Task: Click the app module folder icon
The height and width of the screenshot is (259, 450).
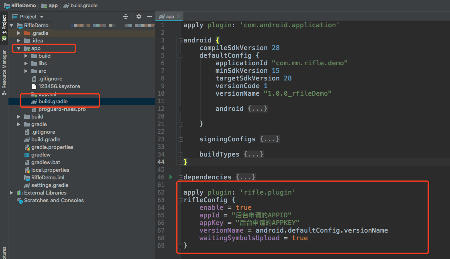Action: point(27,48)
